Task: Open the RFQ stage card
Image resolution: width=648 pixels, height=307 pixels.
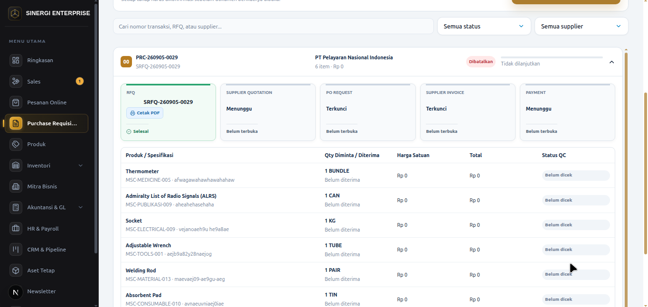Action: pyautogui.click(x=168, y=112)
